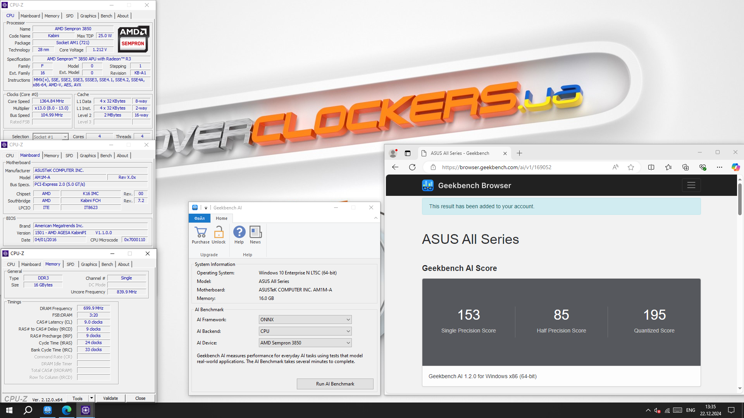Open Collections icon in Edge
Image resolution: width=744 pixels, height=418 pixels.
pos(685,167)
